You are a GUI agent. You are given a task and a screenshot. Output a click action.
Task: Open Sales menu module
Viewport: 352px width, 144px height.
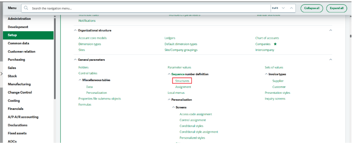(x=12, y=68)
